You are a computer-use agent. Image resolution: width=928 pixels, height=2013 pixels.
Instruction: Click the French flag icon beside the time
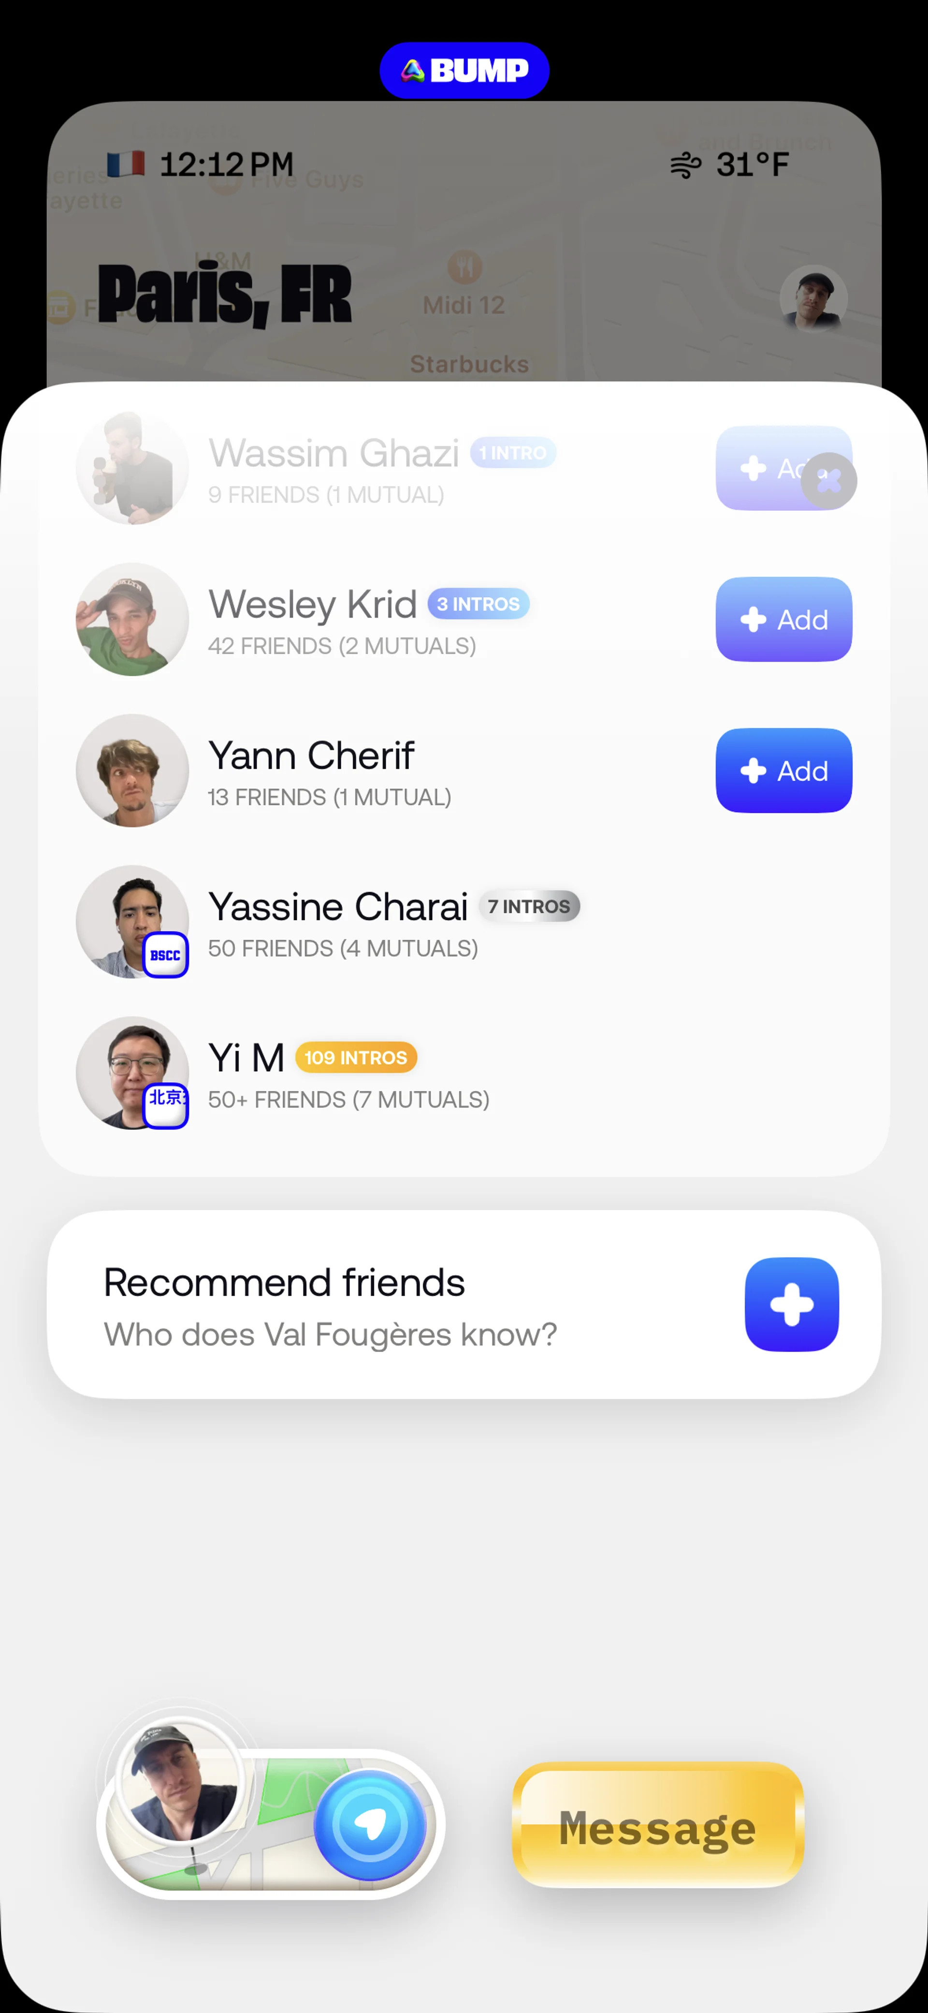point(126,164)
